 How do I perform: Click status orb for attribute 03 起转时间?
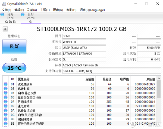[6, 88]
